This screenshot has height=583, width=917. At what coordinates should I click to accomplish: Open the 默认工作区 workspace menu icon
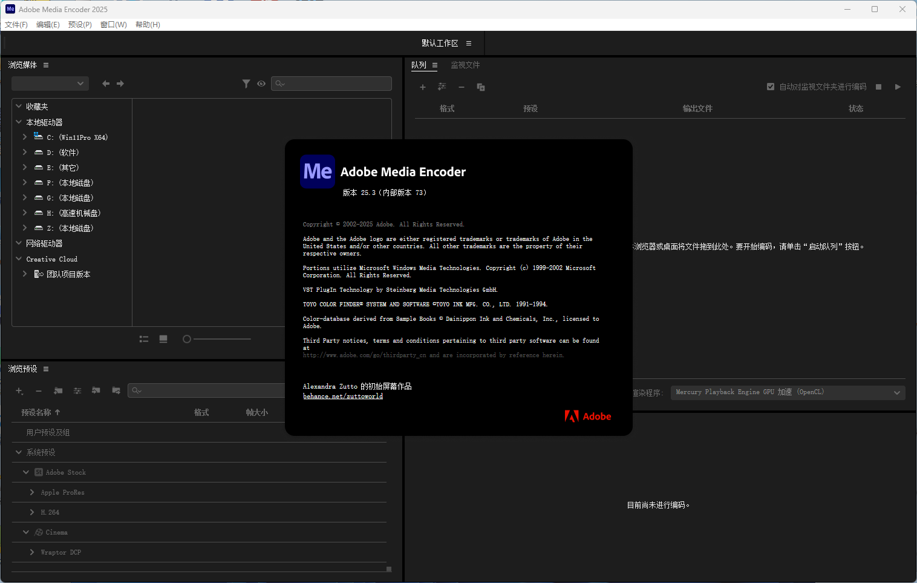(469, 43)
